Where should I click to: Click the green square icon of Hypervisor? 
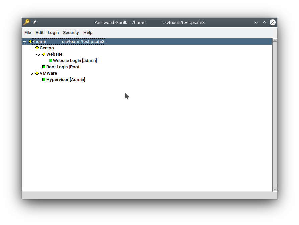tap(44, 79)
